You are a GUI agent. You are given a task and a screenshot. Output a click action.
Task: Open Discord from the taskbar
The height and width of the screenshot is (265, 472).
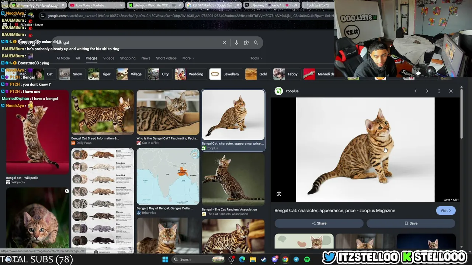click(274, 259)
